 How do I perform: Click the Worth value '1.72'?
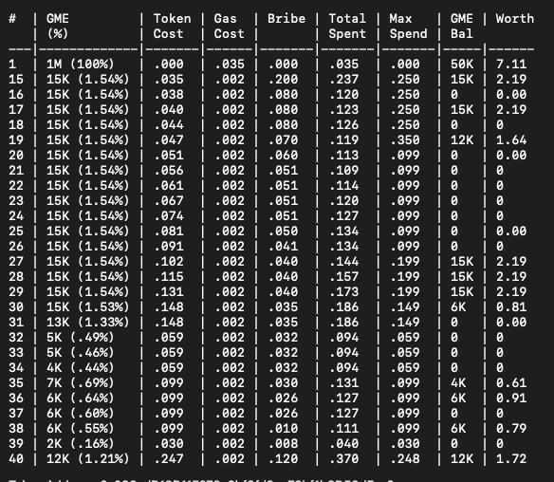[511, 459]
